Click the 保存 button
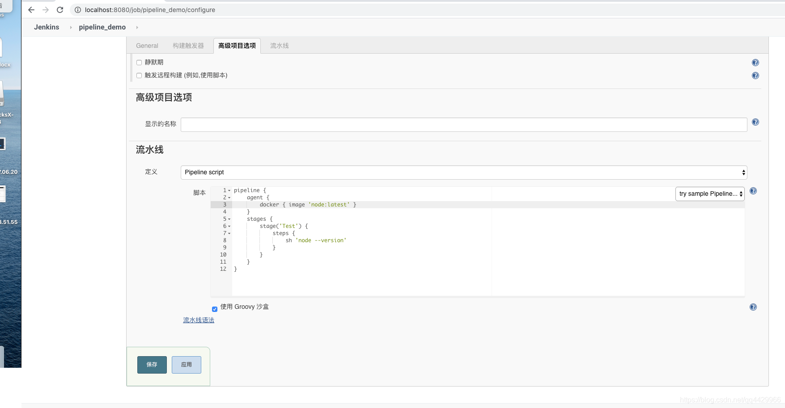The image size is (785, 408). [152, 365]
